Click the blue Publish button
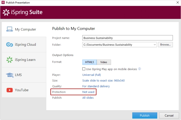Screen dimensions: 181x120 (x=145, y=116)
